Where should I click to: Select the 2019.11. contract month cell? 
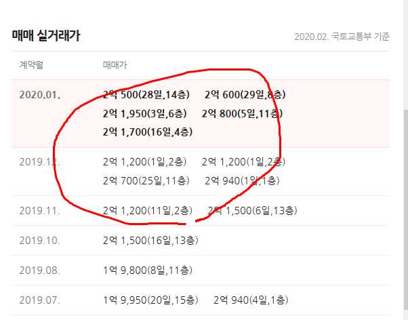click(x=40, y=211)
